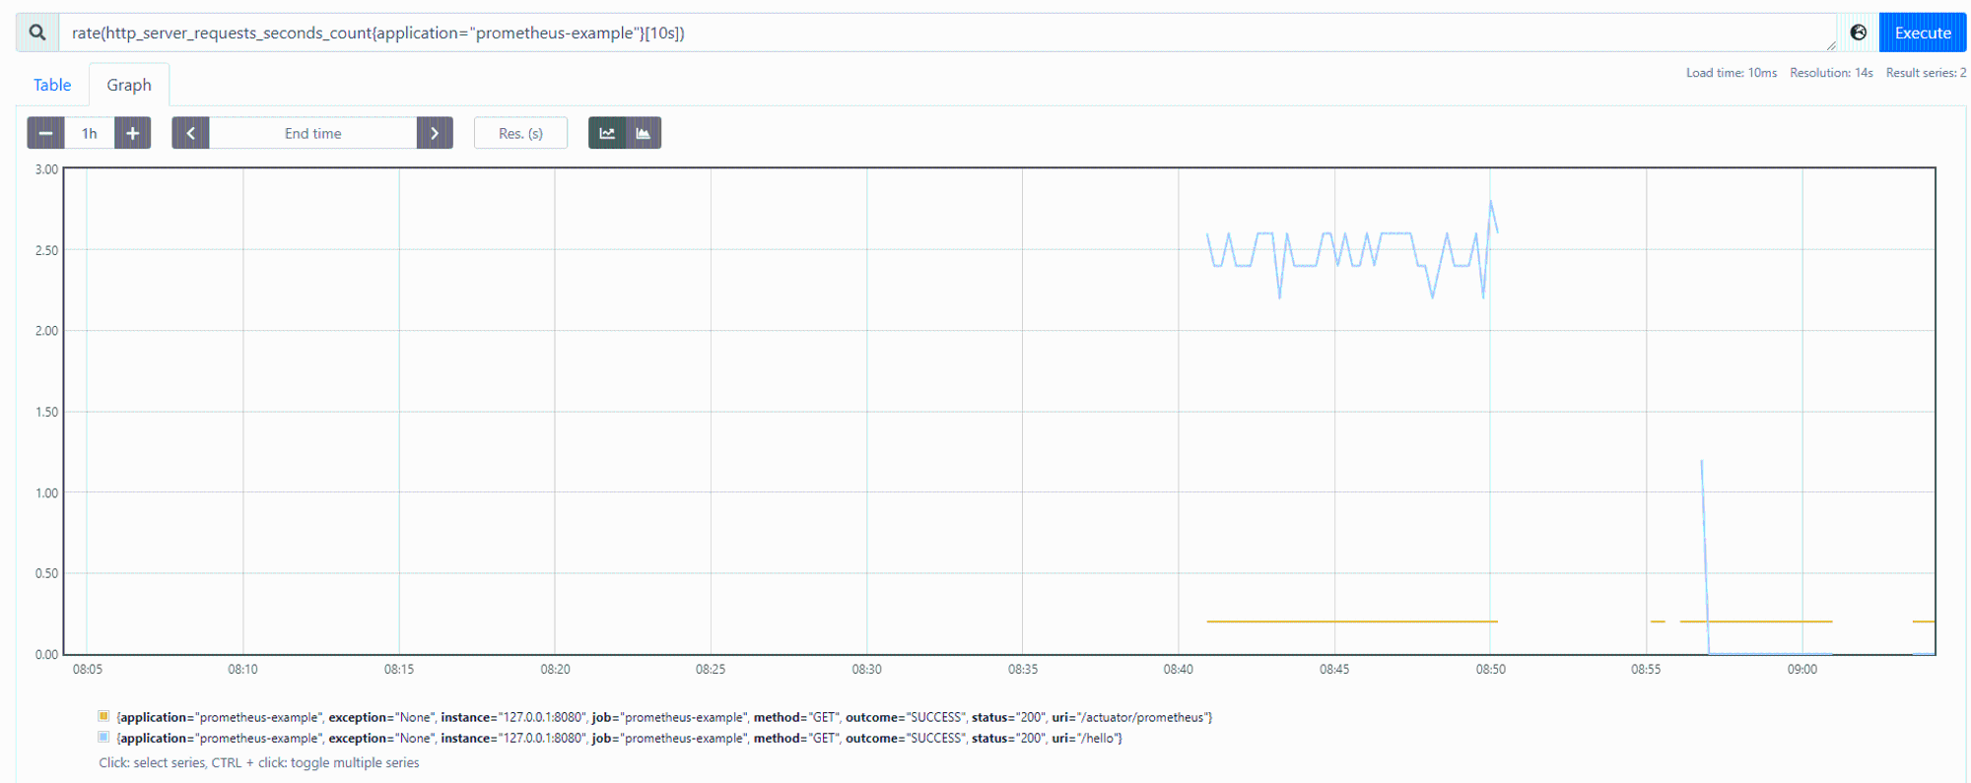Switch to the Table tab
The image size is (1971, 783).
52,85
